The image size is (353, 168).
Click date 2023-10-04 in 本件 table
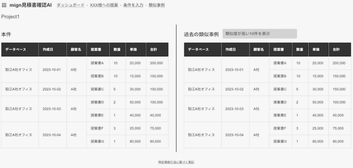point(51,135)
